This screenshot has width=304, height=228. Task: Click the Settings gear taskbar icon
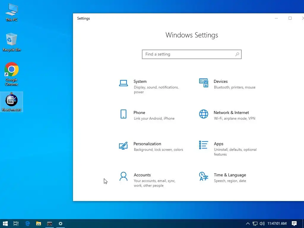click(61, 224)
